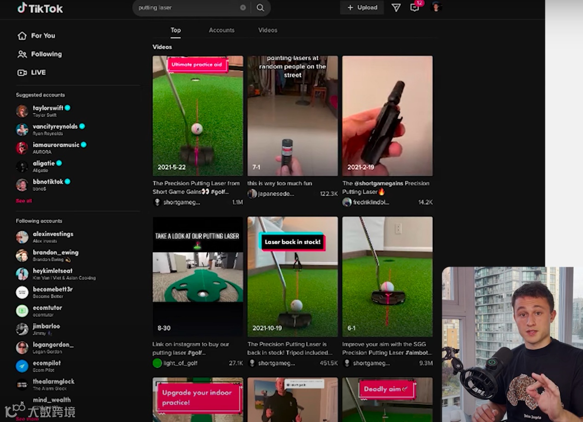Click the LIVE camera icon
The height and width of the screenshot is (422, 583).
(x=22, y=73)
